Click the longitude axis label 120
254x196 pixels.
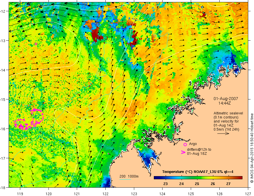click(x=48, y=194)
